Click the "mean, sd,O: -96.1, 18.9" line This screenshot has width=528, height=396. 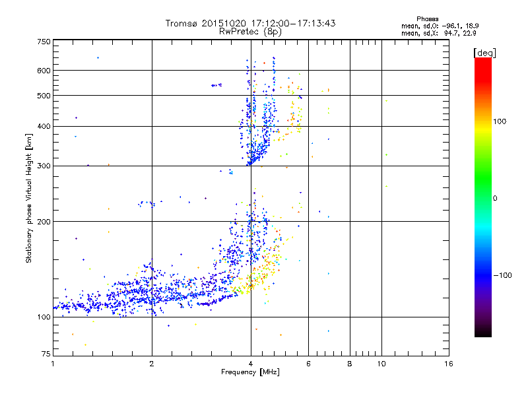[440, 26]
